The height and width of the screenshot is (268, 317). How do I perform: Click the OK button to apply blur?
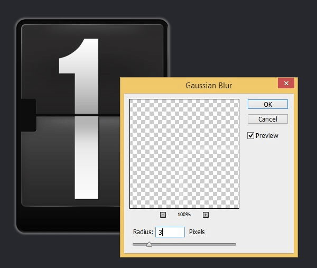pyautogui.click(x=267, y=104)
